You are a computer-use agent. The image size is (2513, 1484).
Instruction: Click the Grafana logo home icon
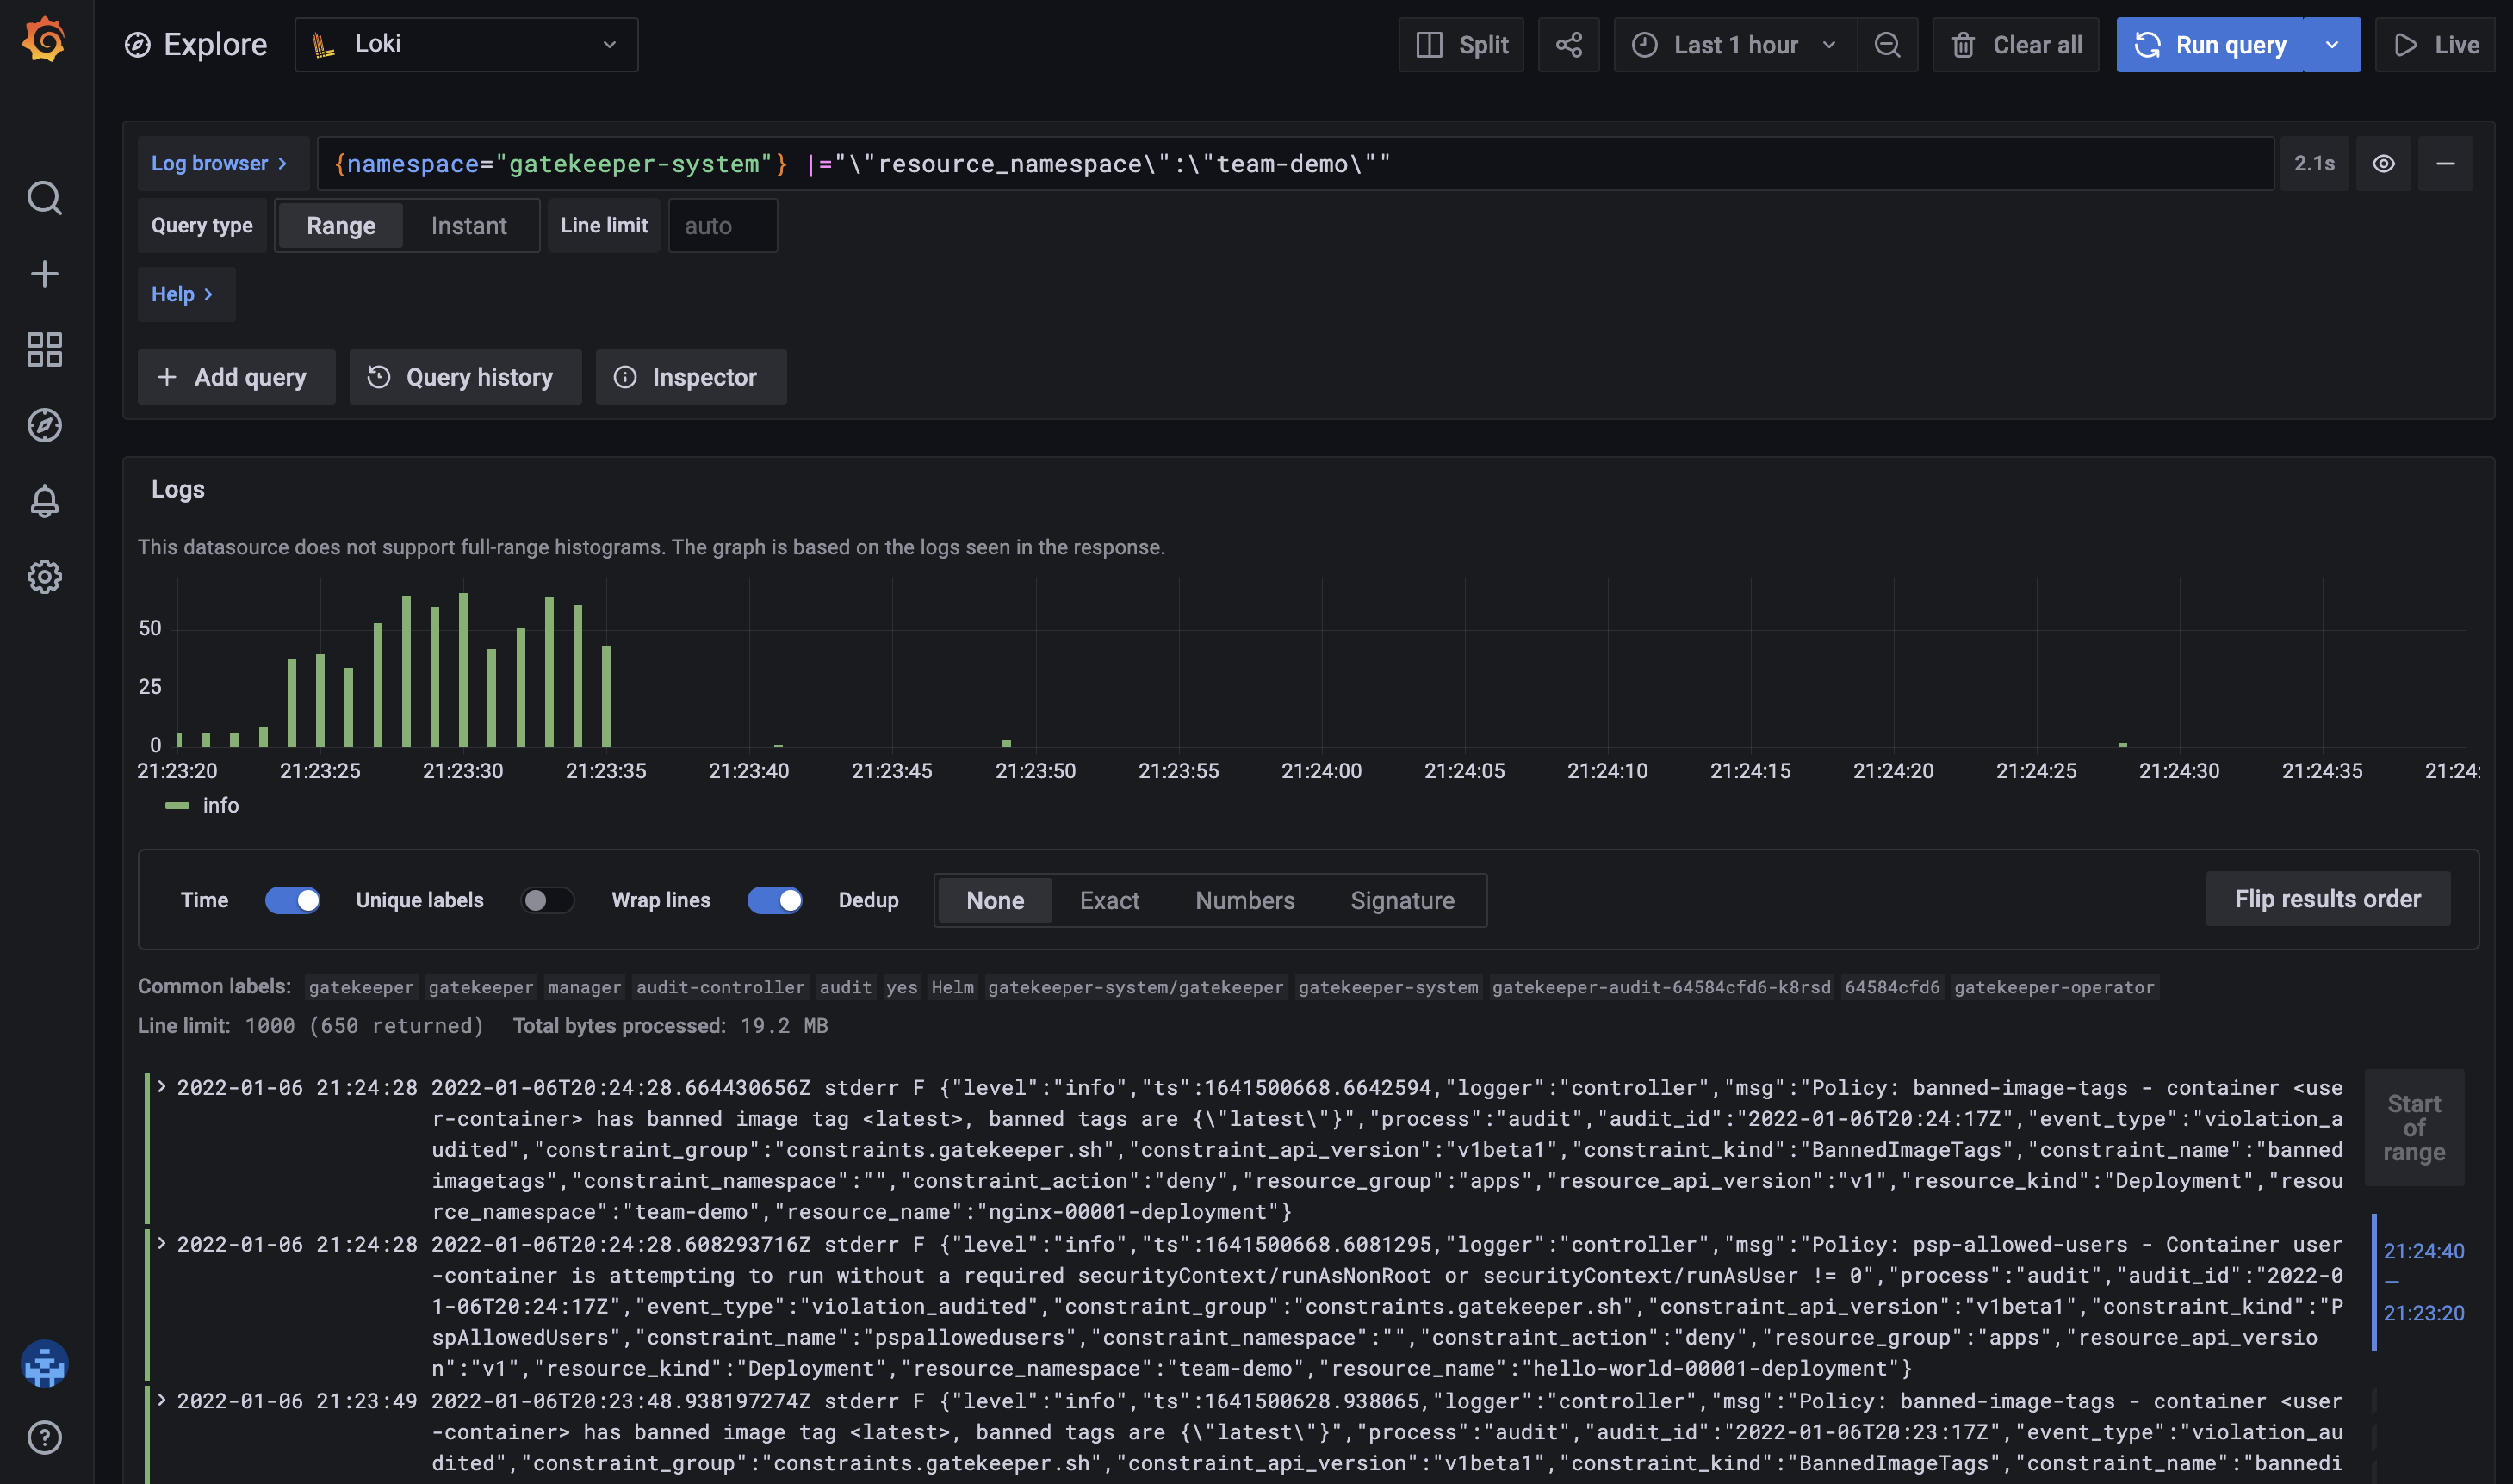click(x=44, y=40)
